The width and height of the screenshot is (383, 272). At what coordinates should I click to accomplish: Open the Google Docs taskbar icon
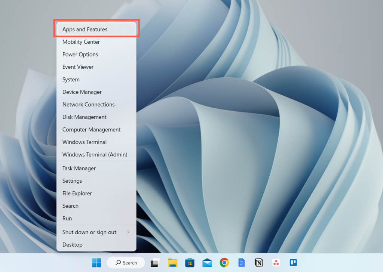pyautogui.click(x=242, y=263)
